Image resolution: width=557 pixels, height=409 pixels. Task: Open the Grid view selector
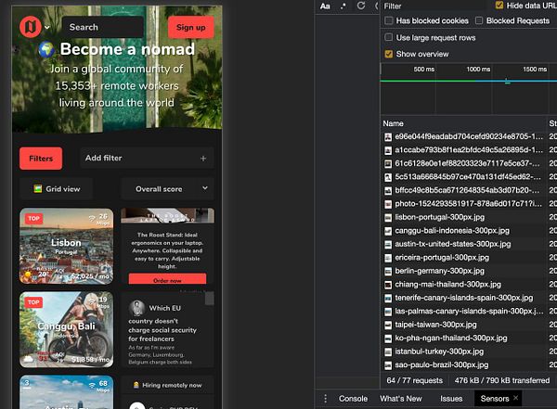pyautogui.click(x=58, y=188)
